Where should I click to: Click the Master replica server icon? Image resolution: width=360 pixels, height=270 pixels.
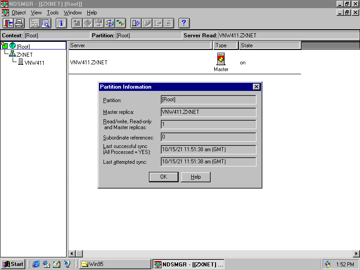click(221, 59)
